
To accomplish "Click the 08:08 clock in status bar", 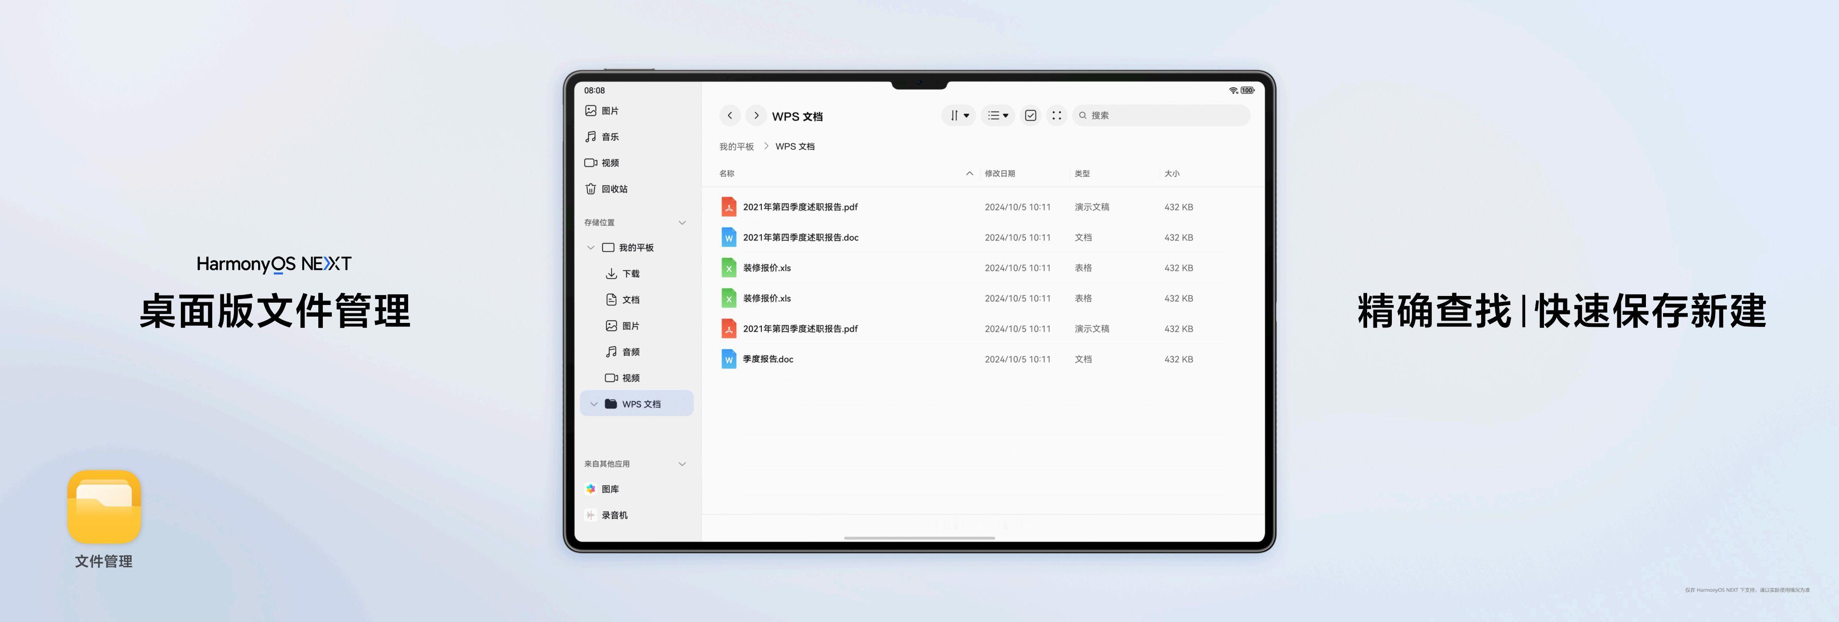I will [x=594, y=91].
